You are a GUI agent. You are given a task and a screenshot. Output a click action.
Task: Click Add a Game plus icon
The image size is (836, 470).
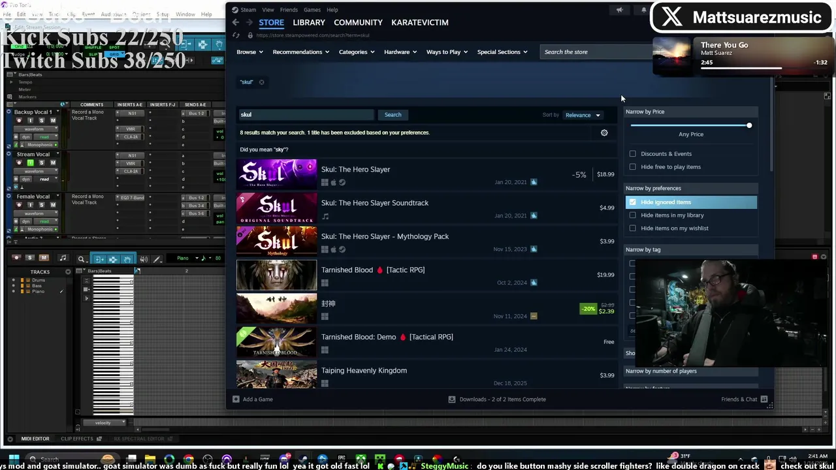(x=236, y=399)
